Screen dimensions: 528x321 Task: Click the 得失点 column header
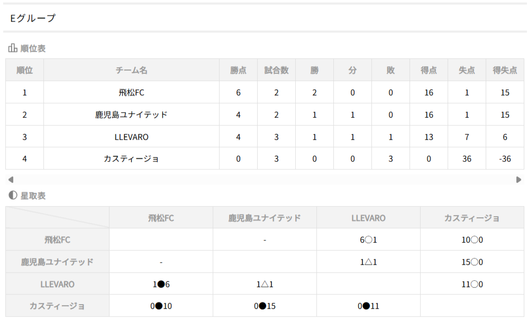click(505, 70)
